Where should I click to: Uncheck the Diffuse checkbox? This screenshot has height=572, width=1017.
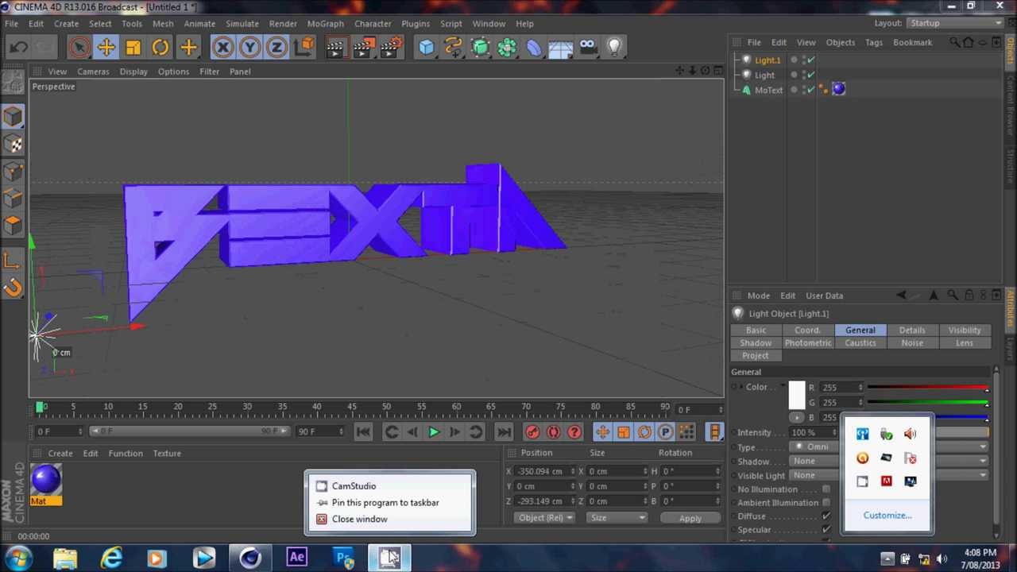[x=826, y=516]
